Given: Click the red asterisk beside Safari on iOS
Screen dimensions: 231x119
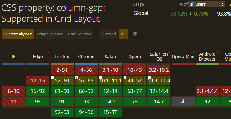Looking at the screenshot, I should tap(169, 52).
